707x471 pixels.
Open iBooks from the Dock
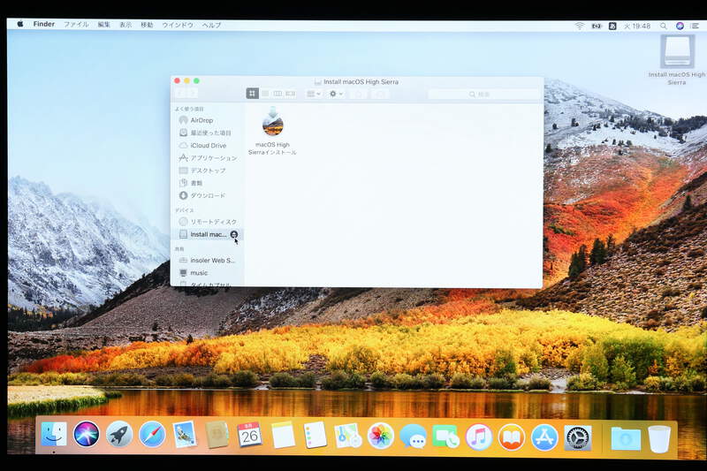[512, 437]
